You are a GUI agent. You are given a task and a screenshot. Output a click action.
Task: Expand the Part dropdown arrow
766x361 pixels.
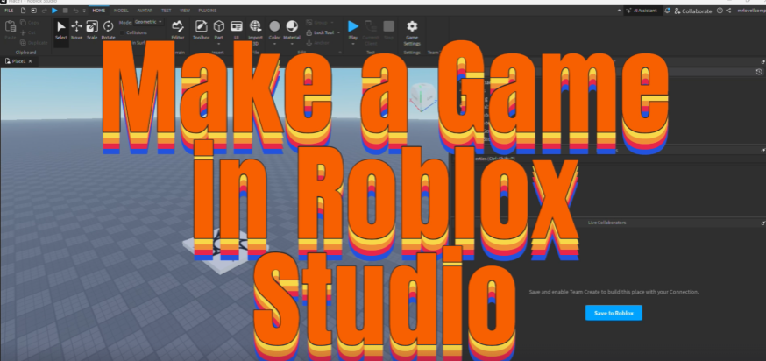click(219, 44)
